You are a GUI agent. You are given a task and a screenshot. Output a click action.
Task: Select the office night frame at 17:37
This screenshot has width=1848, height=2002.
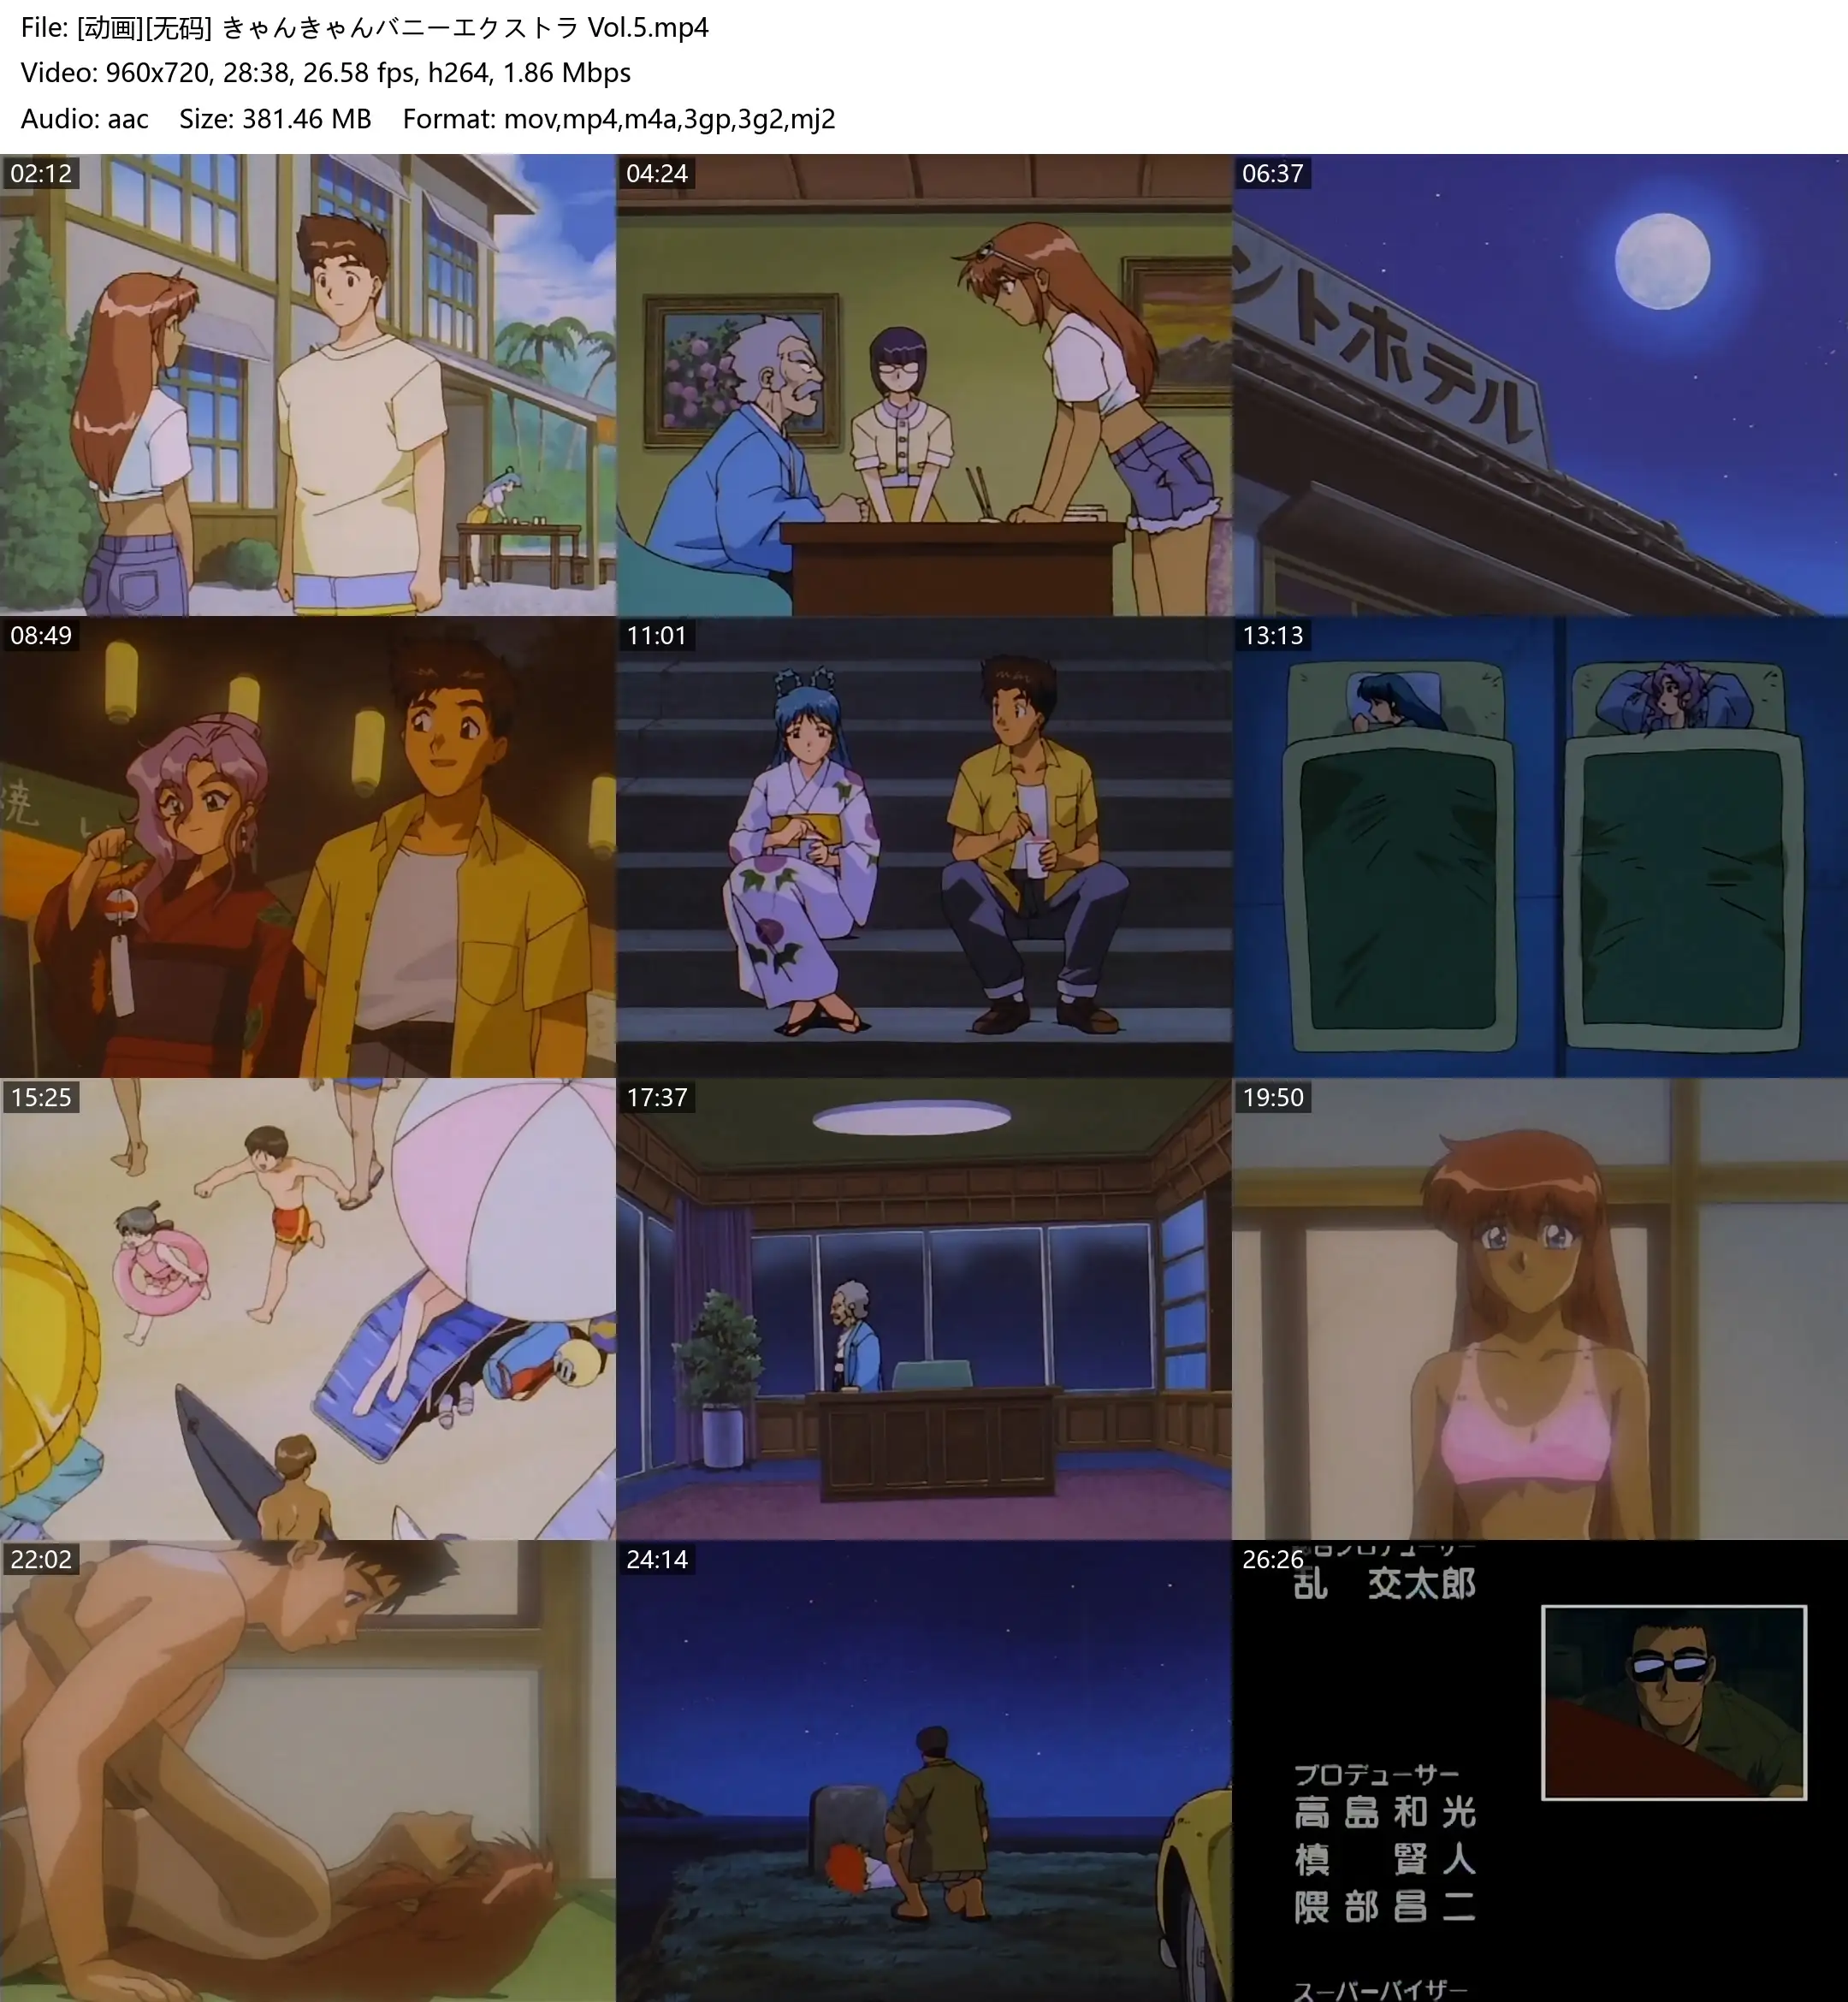[924, 1309]
